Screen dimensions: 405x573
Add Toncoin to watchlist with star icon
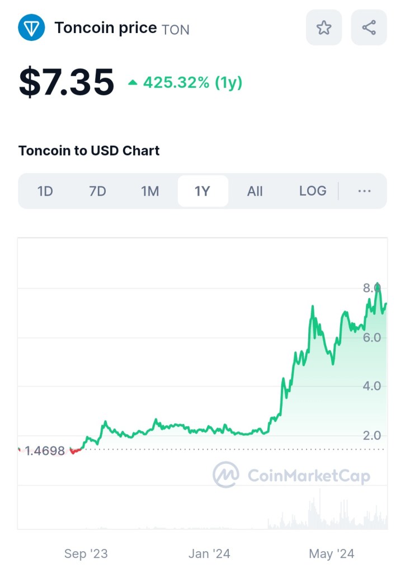click(x=324, y=27)
